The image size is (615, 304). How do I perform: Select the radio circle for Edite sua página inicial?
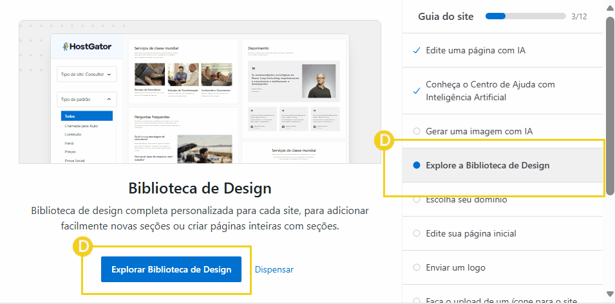(417, 233)
